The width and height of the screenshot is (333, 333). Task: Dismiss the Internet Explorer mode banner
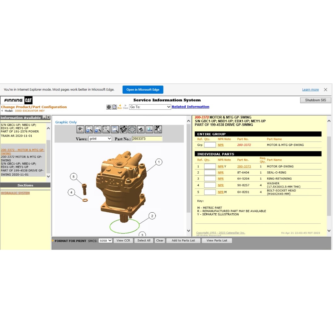[326, 90]
